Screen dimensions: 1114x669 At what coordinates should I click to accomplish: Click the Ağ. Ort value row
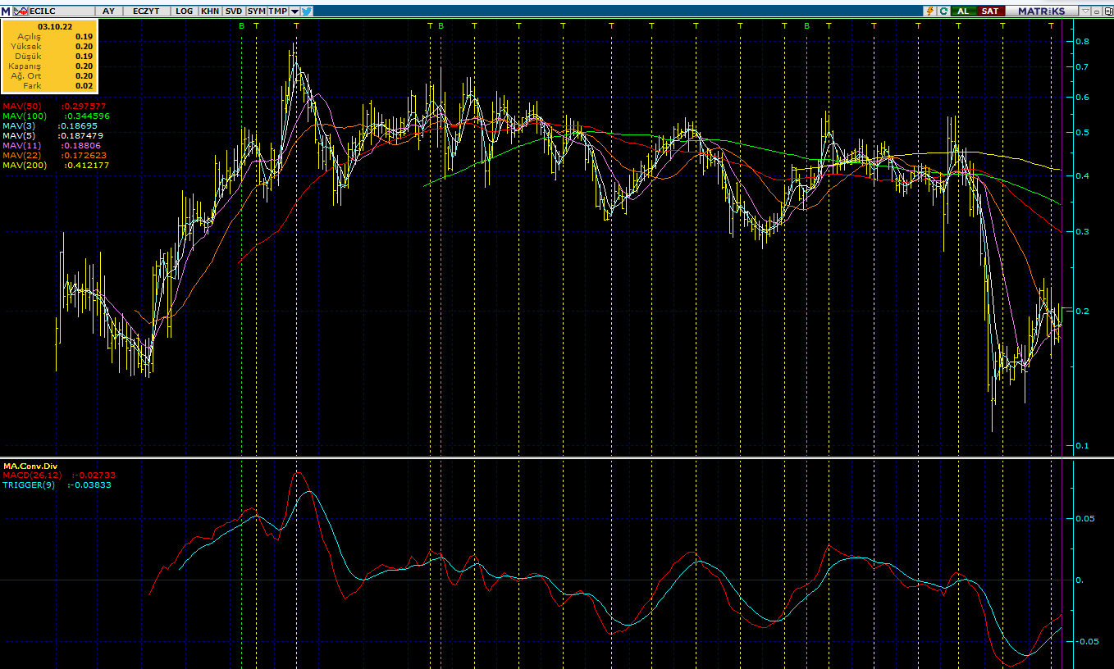coord(50,76)
